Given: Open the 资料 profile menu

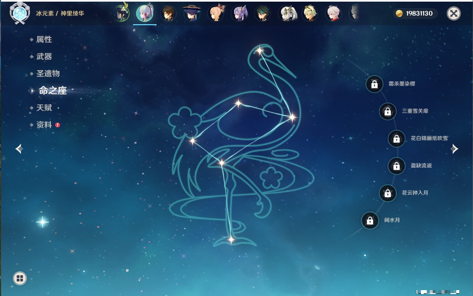Looking at the screenshot, I should (x=44, y=125).
